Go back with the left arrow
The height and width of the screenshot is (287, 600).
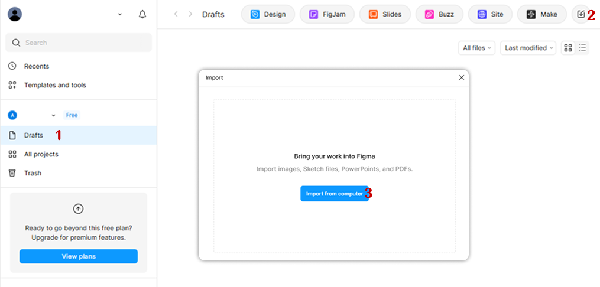pyautogui.click(x=176, y=15)
